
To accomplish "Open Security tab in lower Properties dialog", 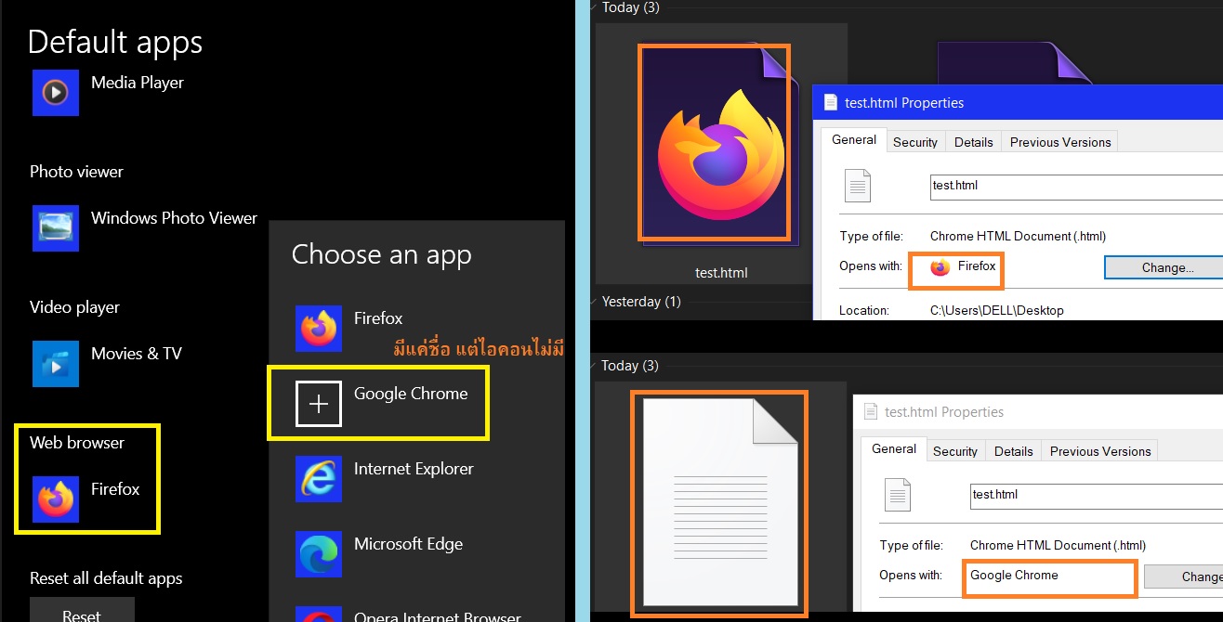I will click(x=955, y=451).
